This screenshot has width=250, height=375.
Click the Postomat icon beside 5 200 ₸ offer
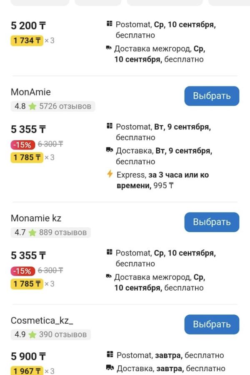(x=109, y=23)
